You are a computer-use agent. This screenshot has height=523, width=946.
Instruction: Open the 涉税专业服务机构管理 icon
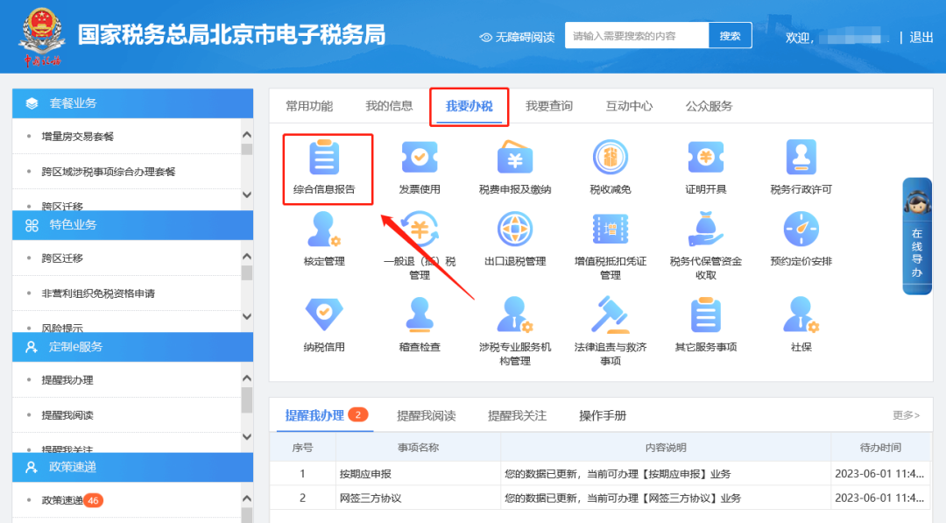[x=515, y=315]
